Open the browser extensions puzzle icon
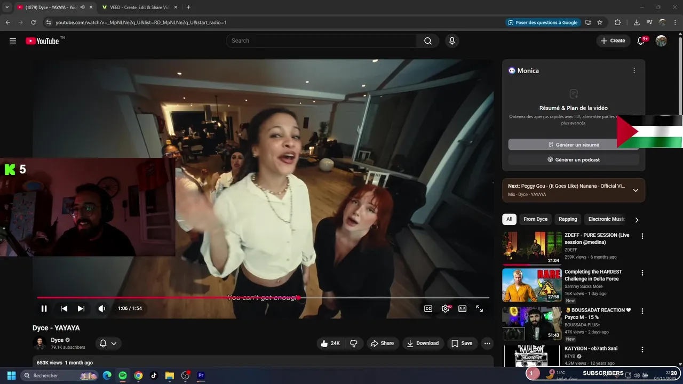This screenshot has height=384, width=683. tap(618, 22)
